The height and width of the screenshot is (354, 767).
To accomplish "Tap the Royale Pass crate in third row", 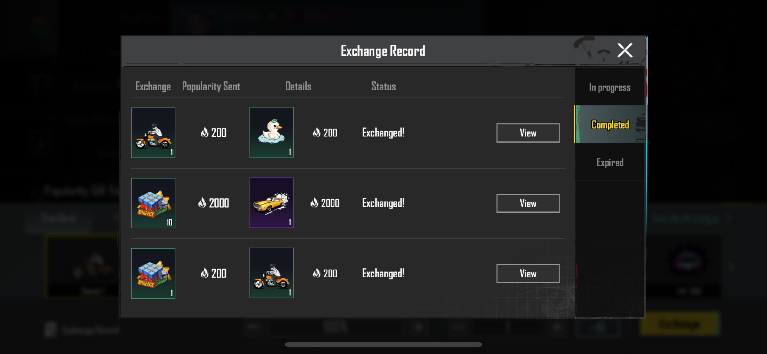I will pos(153,273).
